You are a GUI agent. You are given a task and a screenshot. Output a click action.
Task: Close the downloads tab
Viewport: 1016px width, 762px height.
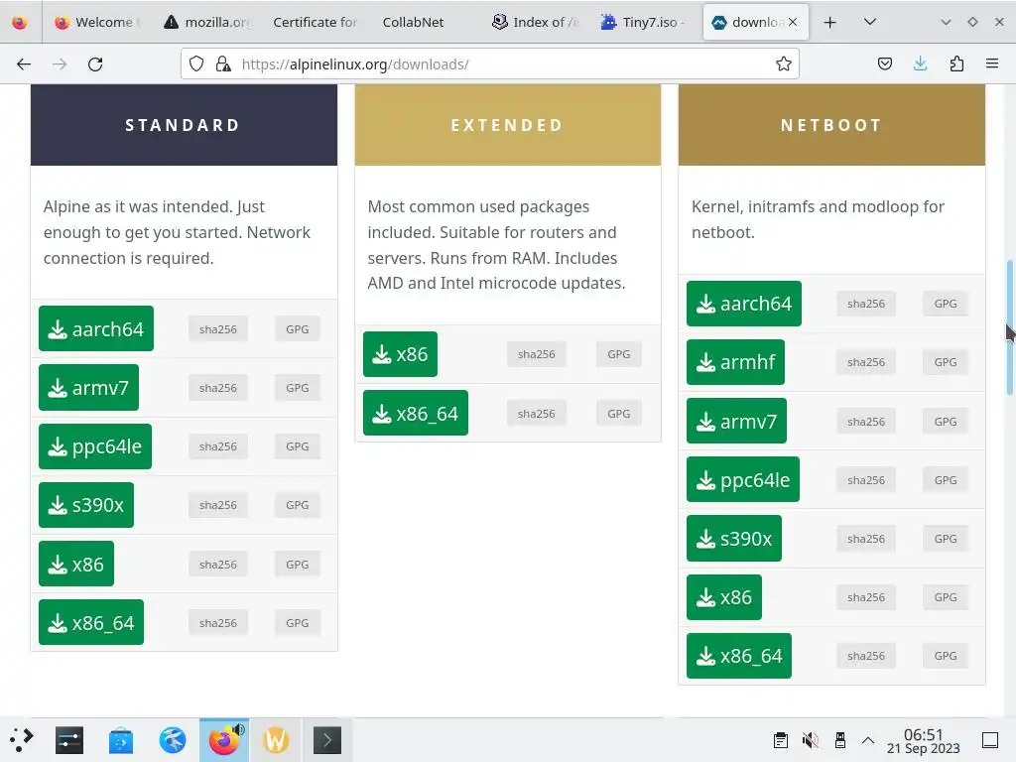(x=793, y=23)
